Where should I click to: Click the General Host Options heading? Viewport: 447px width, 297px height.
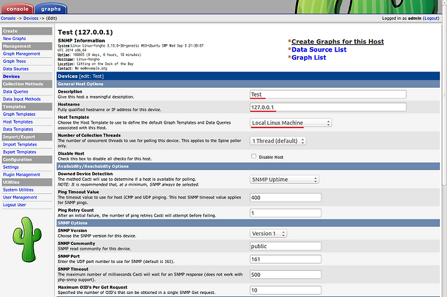80,84
